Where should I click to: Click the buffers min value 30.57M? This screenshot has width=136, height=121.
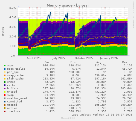[76, 88]
